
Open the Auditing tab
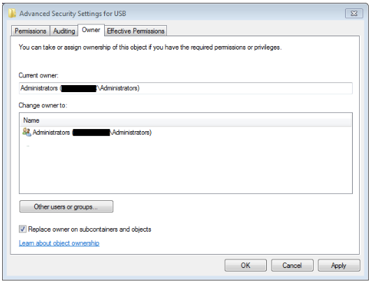tap(64, 31)
